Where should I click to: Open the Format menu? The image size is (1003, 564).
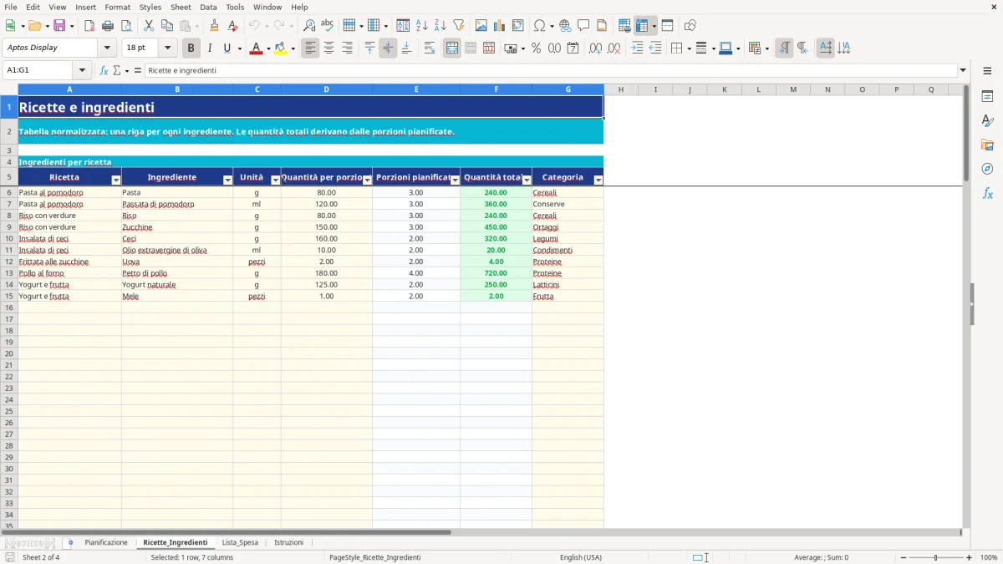(118, 7)
